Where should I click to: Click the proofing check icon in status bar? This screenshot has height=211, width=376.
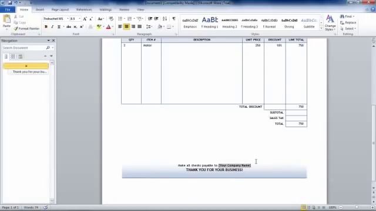tap(46, 207)
